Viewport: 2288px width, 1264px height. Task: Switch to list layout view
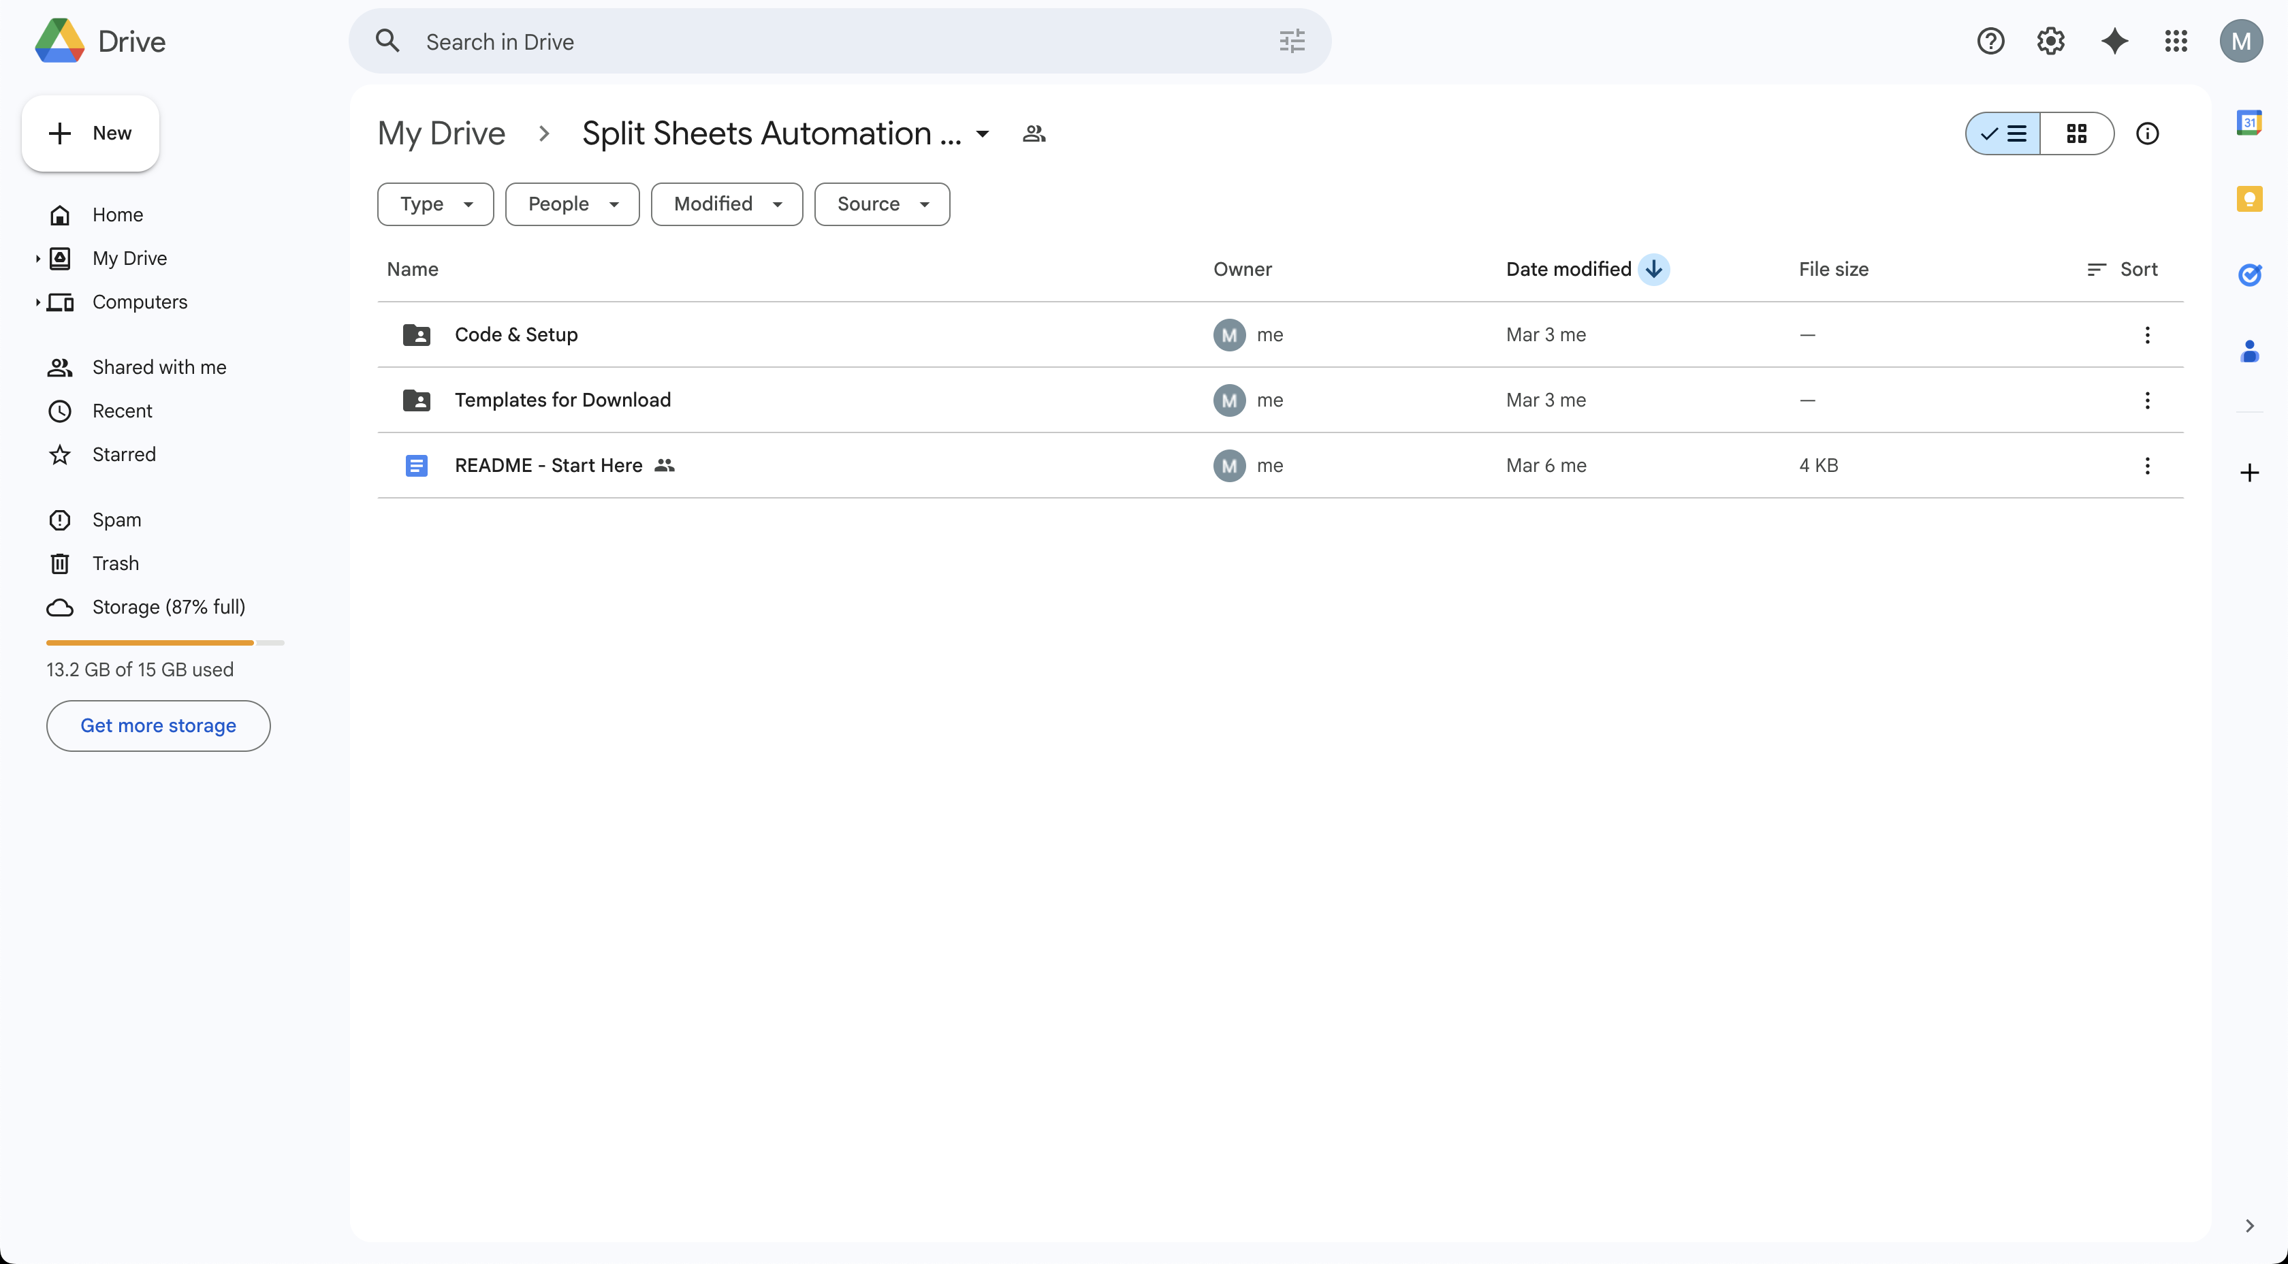coord(2004,133)
